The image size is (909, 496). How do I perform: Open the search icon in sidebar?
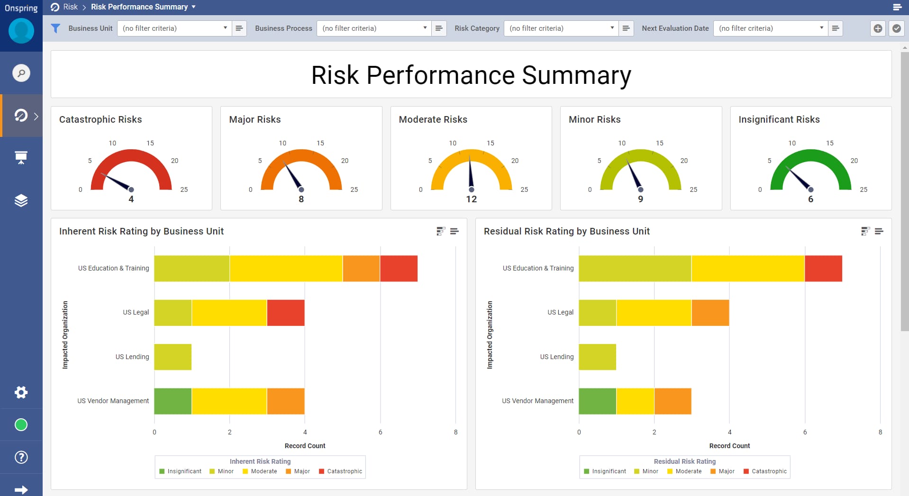tap(21, 73)
